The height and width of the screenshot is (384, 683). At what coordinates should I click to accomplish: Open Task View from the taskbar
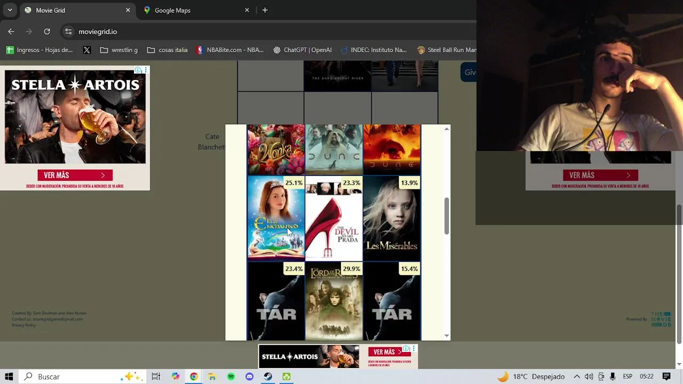point(156,377)
